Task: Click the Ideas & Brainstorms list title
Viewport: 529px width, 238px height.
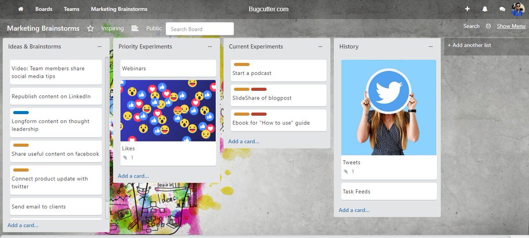Action: pyautogui.click(x=35, y=46)
